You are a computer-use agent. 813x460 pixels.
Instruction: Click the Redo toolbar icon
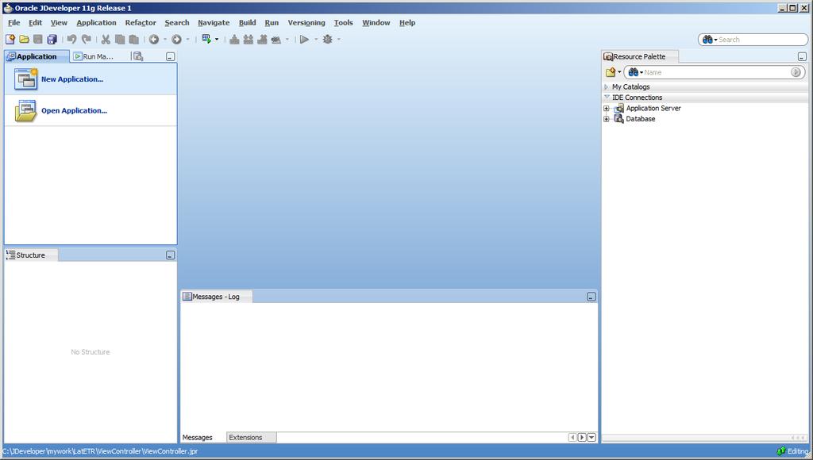(x=86, y=40)
